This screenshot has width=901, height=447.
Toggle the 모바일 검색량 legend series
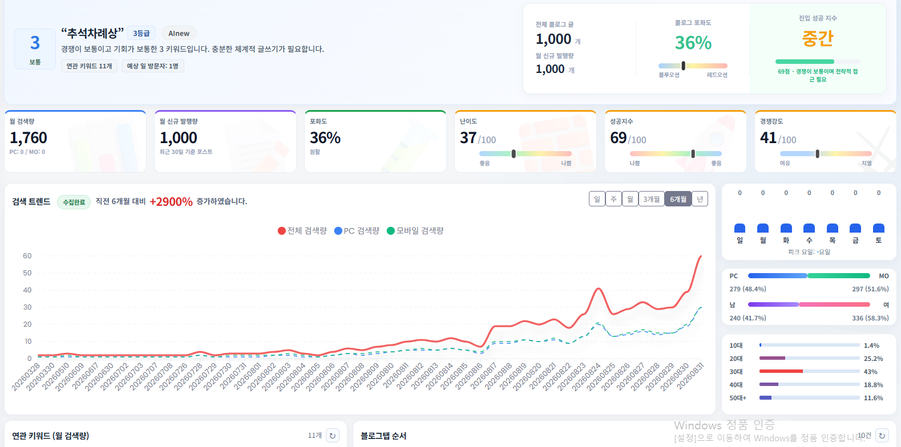tap(415, 231)
